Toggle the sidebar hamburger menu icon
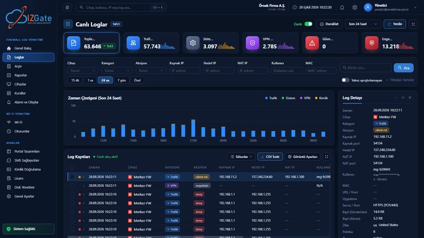424x238 pixels. click(67, 7)
